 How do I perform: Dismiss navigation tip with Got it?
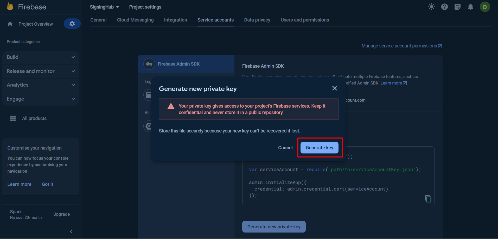tap(48, 184)
